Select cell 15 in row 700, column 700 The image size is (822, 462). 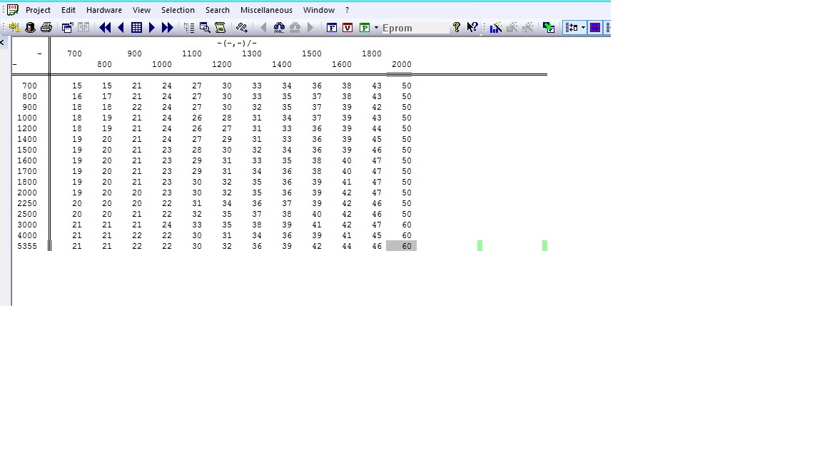click(77, 86)
